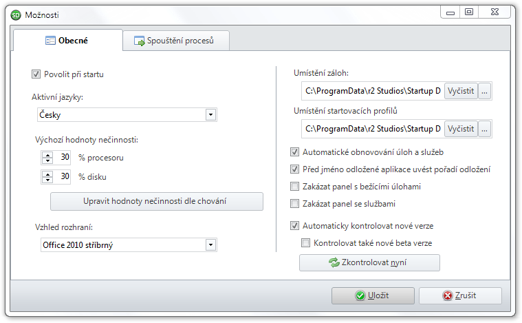Maximize the Možnosti window
522x323 pixels.
(469, 12)
